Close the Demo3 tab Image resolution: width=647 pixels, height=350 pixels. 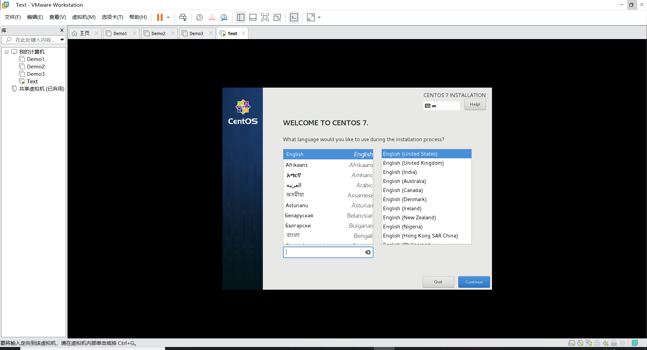coord(211,33)
